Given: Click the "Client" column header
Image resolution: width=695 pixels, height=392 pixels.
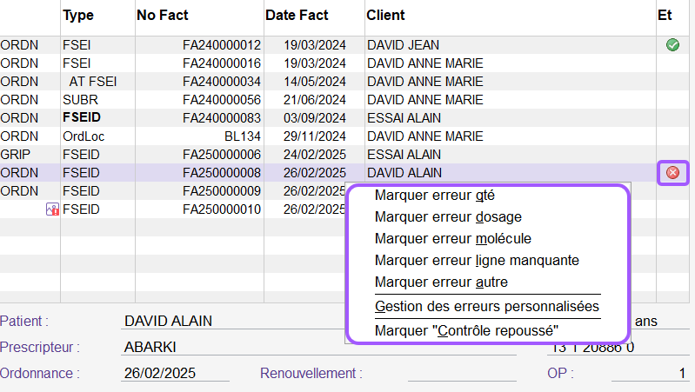Looking at the screenshot, I should coord(385,16).
